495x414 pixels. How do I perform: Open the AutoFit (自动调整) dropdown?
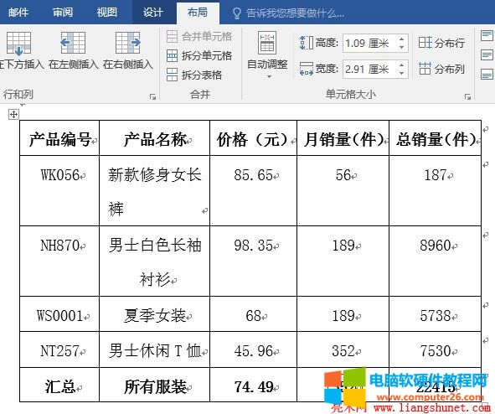[x=267, y=54]
